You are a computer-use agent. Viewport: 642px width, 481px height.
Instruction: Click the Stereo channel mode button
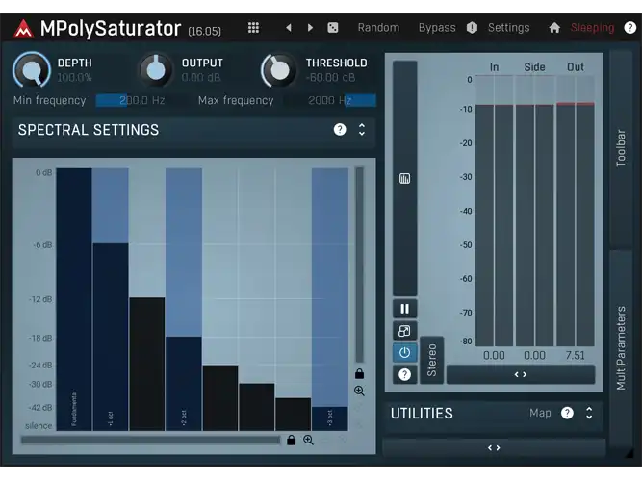tap(431, 360)
